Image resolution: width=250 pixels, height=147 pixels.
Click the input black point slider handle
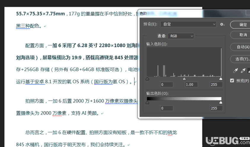(x=147, y=79)
